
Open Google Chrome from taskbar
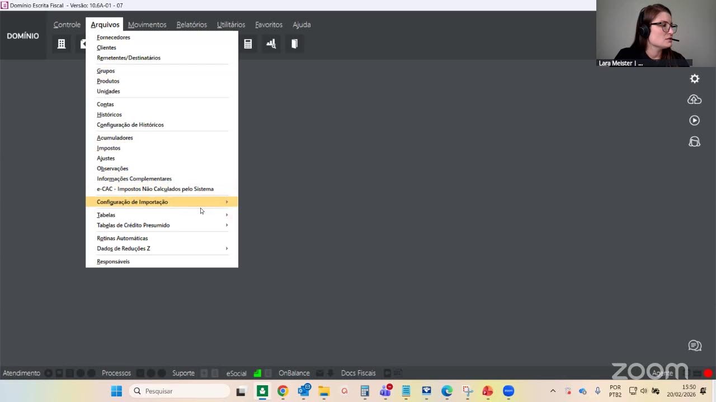[282, 391]
